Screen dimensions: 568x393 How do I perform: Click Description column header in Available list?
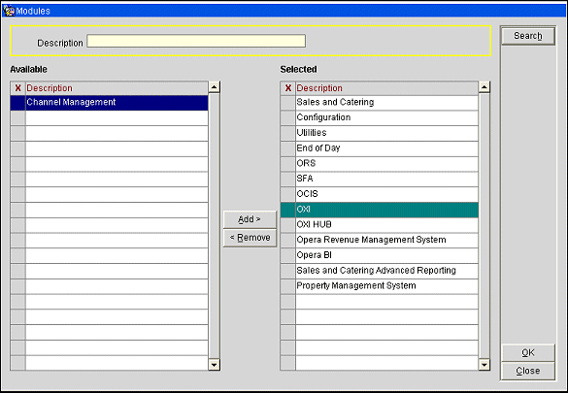pos(117,88)
